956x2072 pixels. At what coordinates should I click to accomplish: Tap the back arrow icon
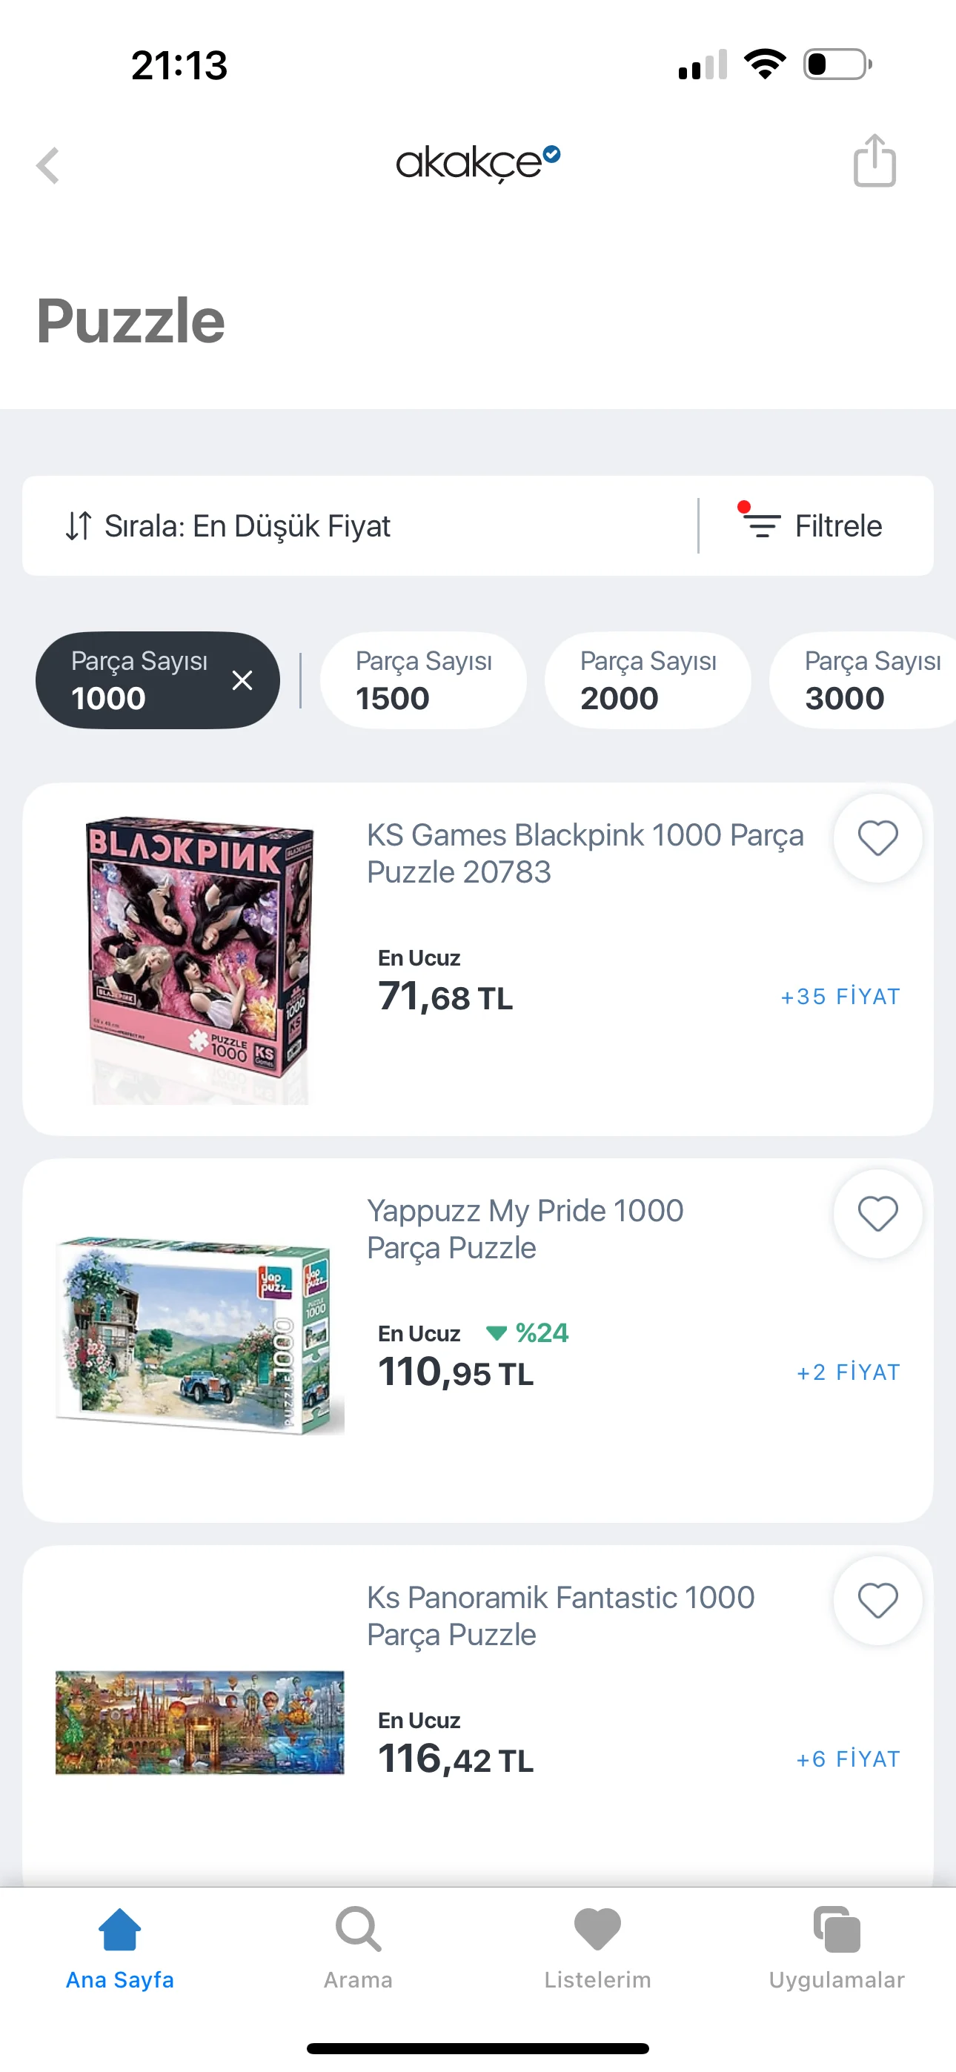(x=48, y=166)
